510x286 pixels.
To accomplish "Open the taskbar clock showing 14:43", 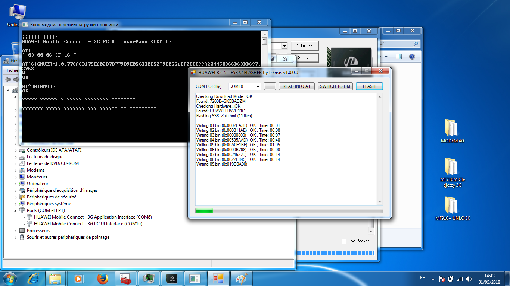I will 489,279.
